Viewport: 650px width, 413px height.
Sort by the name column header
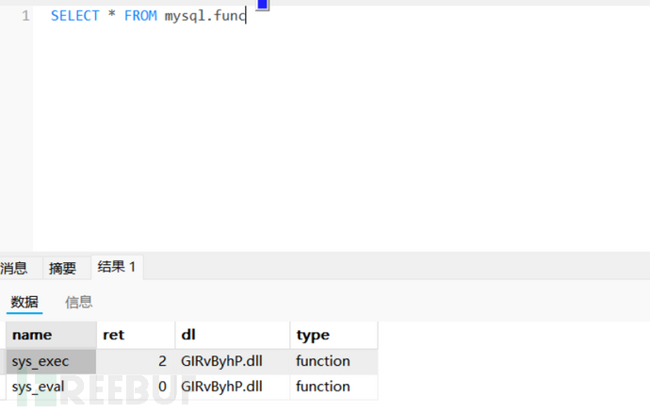click(x=51, y=335)
